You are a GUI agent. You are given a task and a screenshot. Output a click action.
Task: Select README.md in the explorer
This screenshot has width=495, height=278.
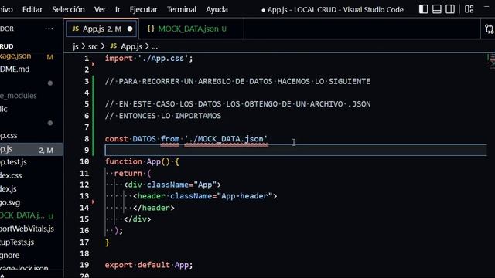15,69
